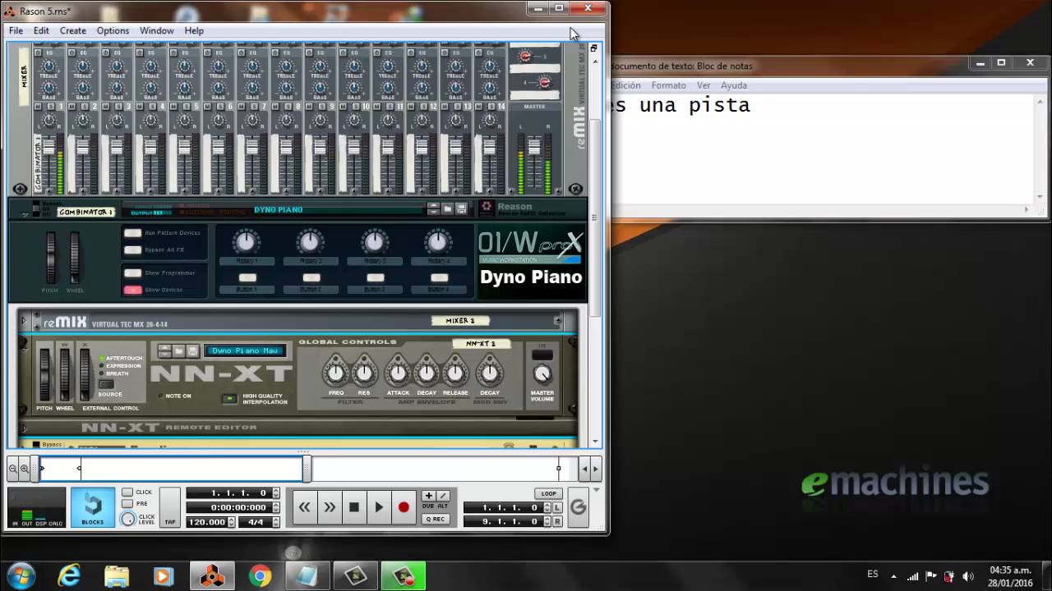
Task: Open the Combinator browse patch folder icon
Action: pyautogui.click(x=448, y=208)
